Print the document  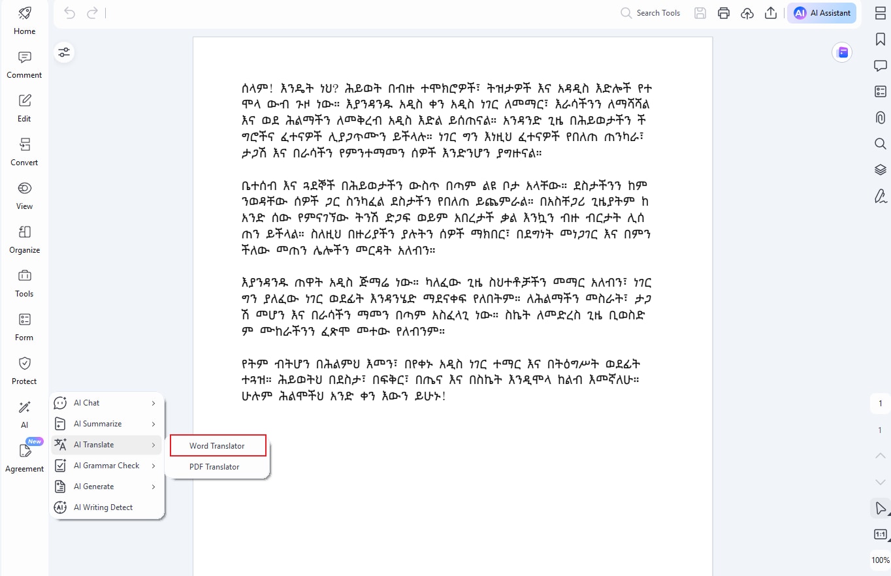[724, 13]
